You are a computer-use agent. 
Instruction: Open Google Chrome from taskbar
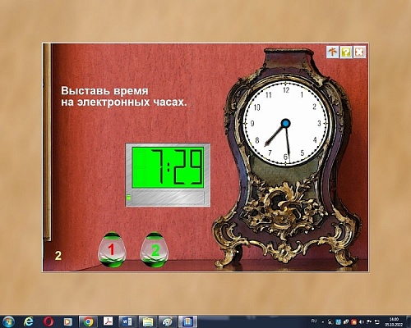click(88, 321)
